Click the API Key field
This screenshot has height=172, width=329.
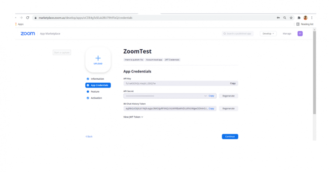pyautogui.click(x=181, y=83)
